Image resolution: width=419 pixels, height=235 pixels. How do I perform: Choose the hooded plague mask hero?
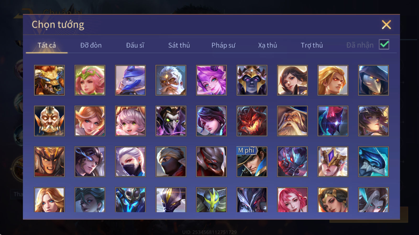click(373, 80)
